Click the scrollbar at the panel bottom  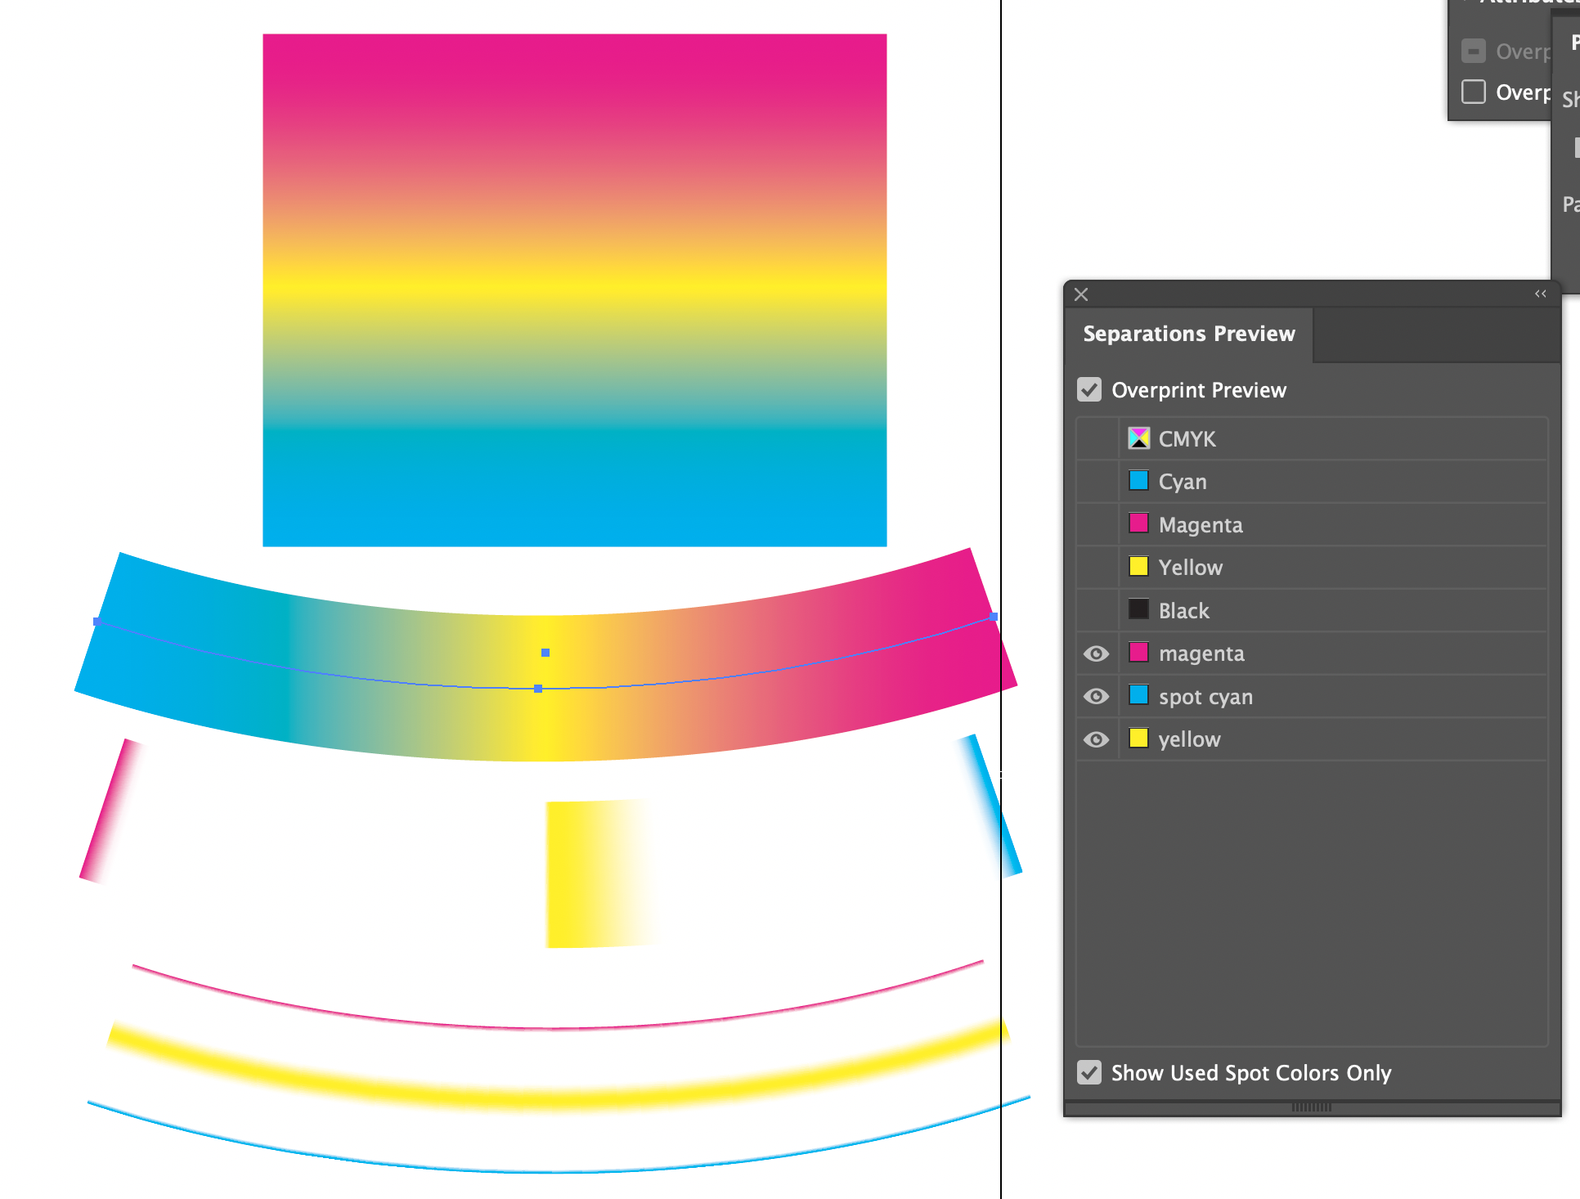1312,1107
